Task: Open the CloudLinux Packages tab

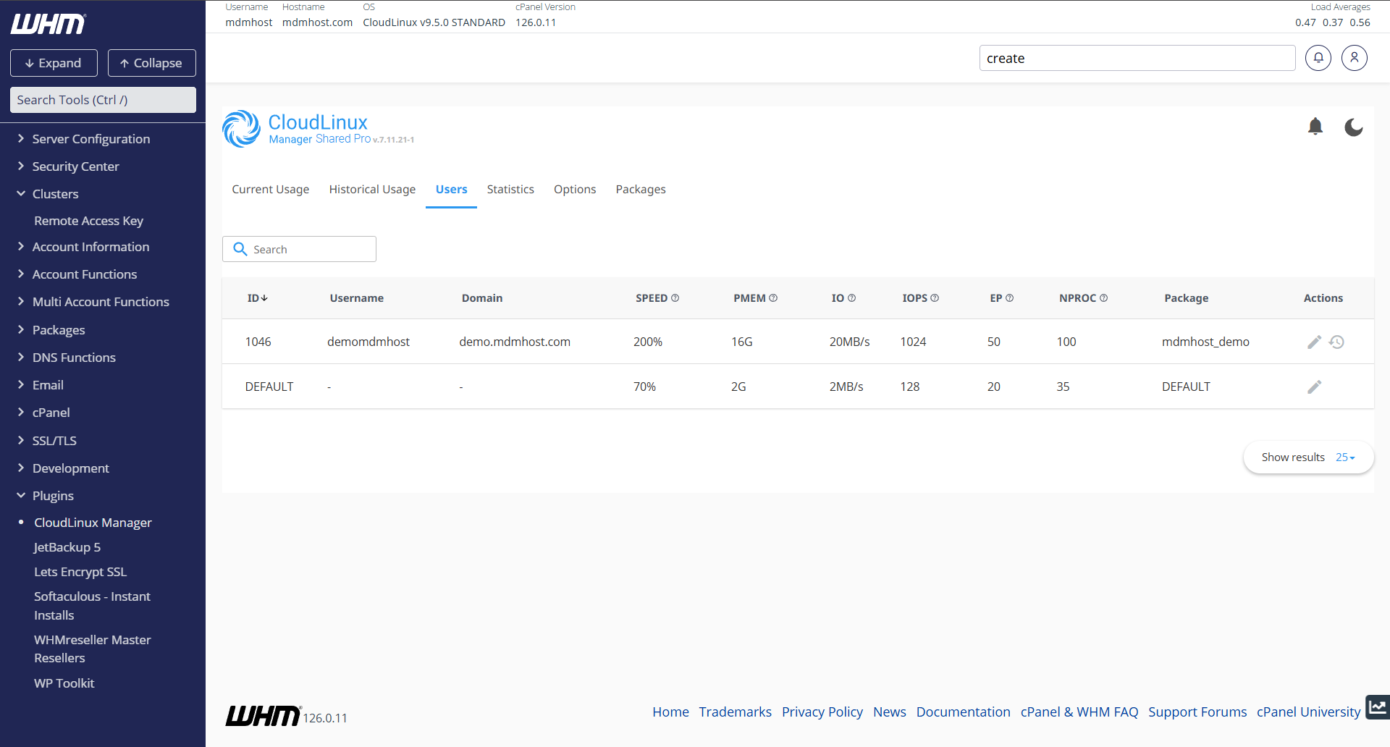Action: pos(641,189)
